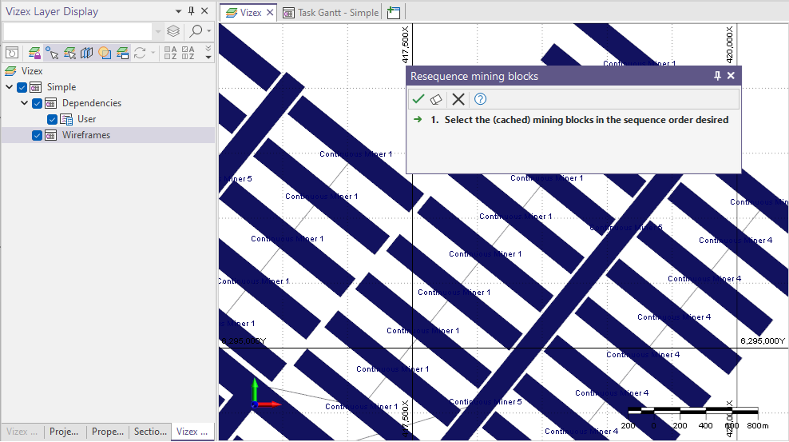The height and width of the screenshot is (442, 789).
Task: Open help in Resequence mining blocks dialog
Action: tap(480, 99)
